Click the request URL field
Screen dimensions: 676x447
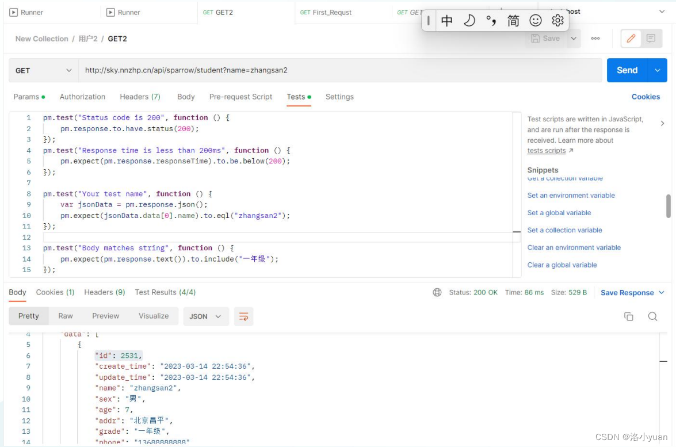[x=339, y=70]
